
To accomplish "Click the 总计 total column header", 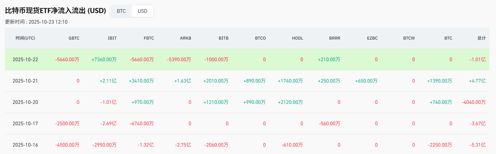I will (x=481, y=38).
